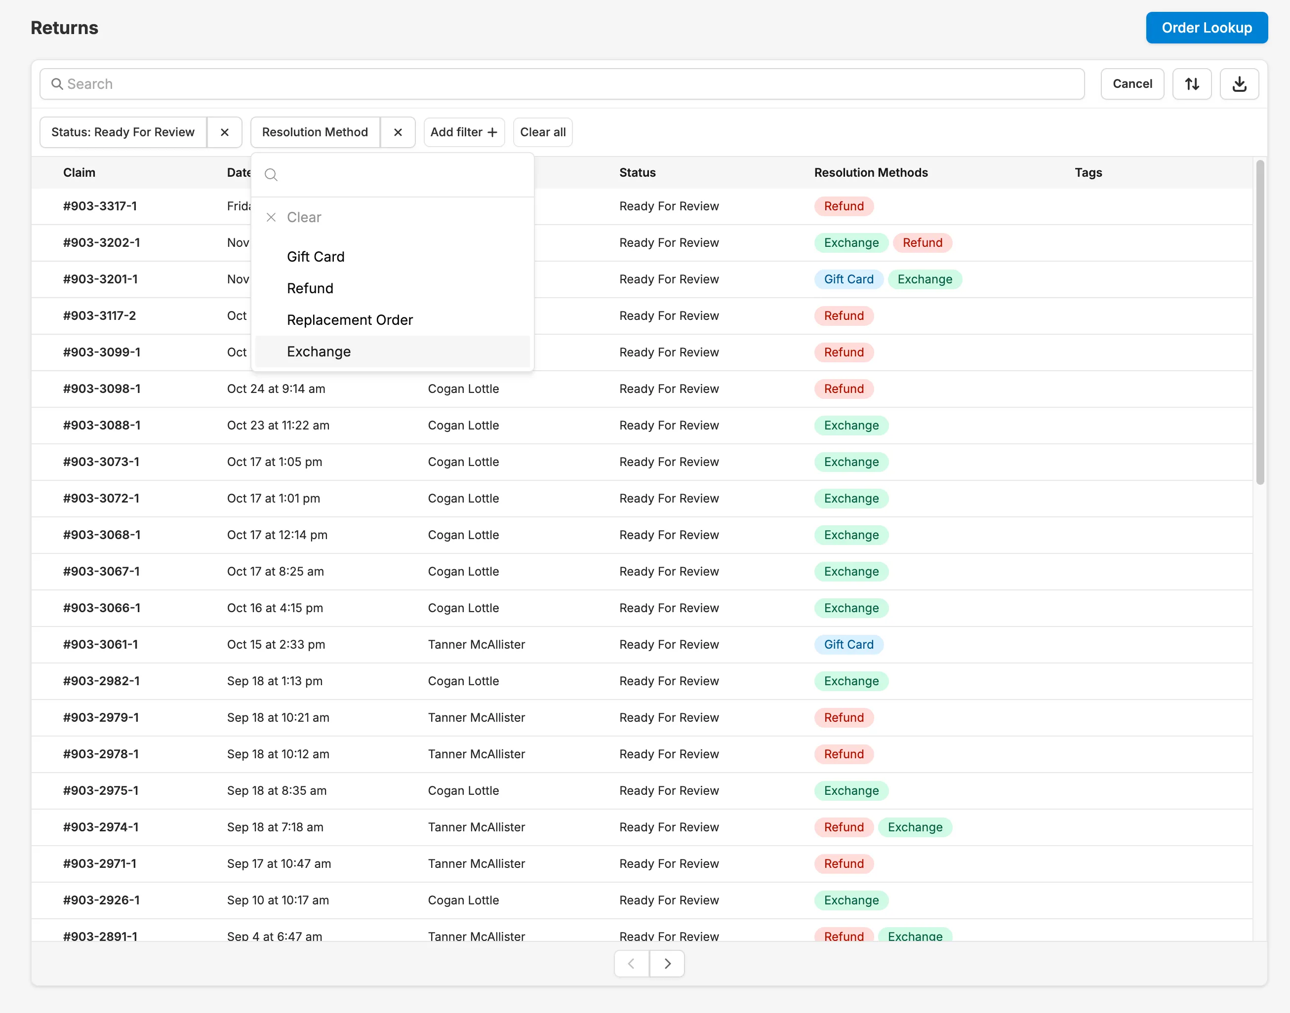Toggle the Refund filter option

tap(310, 288)
